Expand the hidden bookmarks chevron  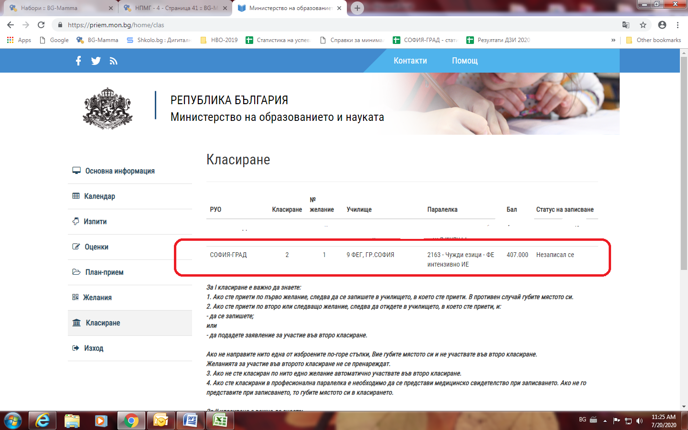(x=613, y=40)
